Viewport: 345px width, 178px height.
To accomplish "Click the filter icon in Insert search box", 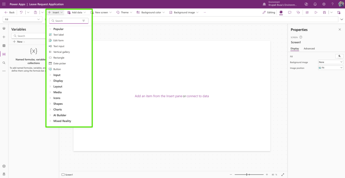I will click(84, 21).
